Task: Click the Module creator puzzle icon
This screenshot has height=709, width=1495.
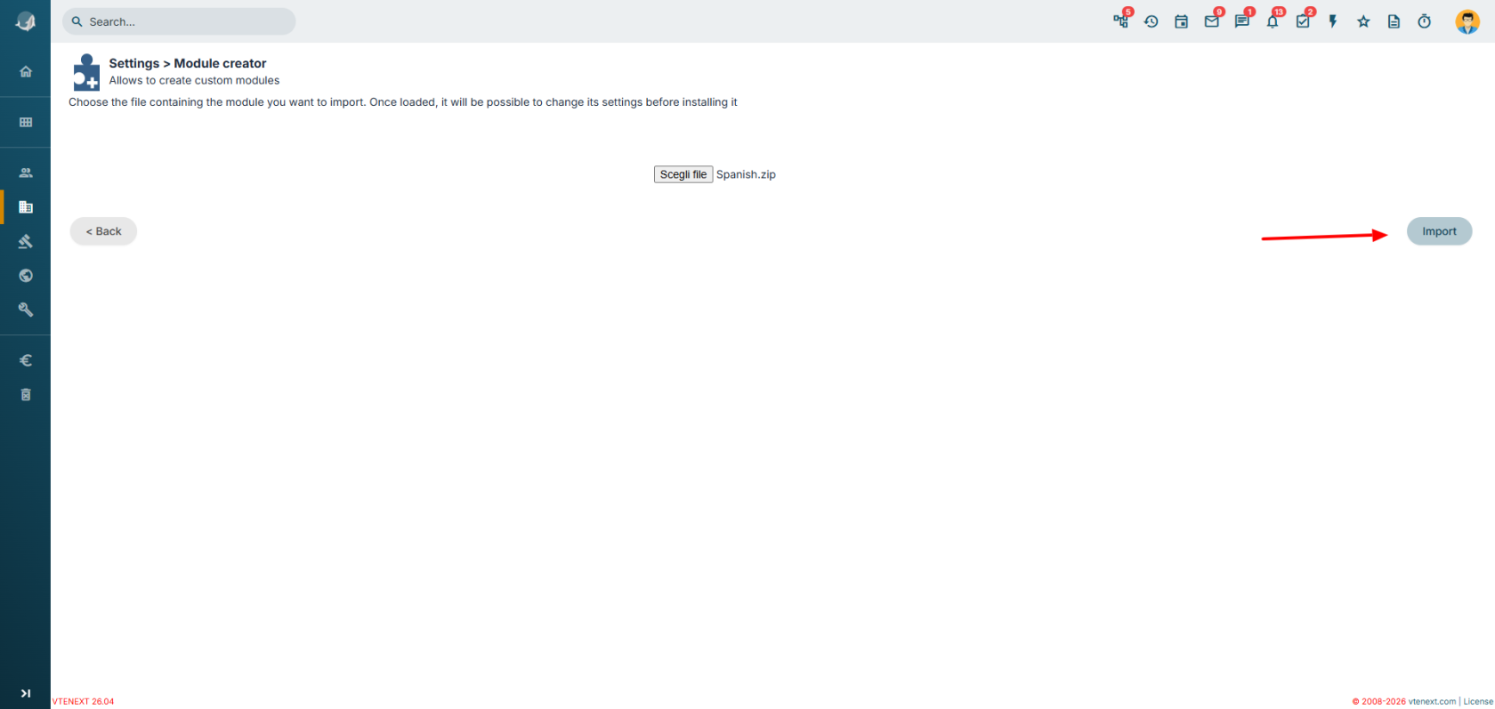Action: pyautogui.click(x=86, y=72)
